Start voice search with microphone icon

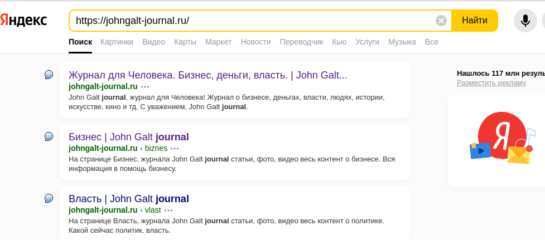click(x=525, y=21)
